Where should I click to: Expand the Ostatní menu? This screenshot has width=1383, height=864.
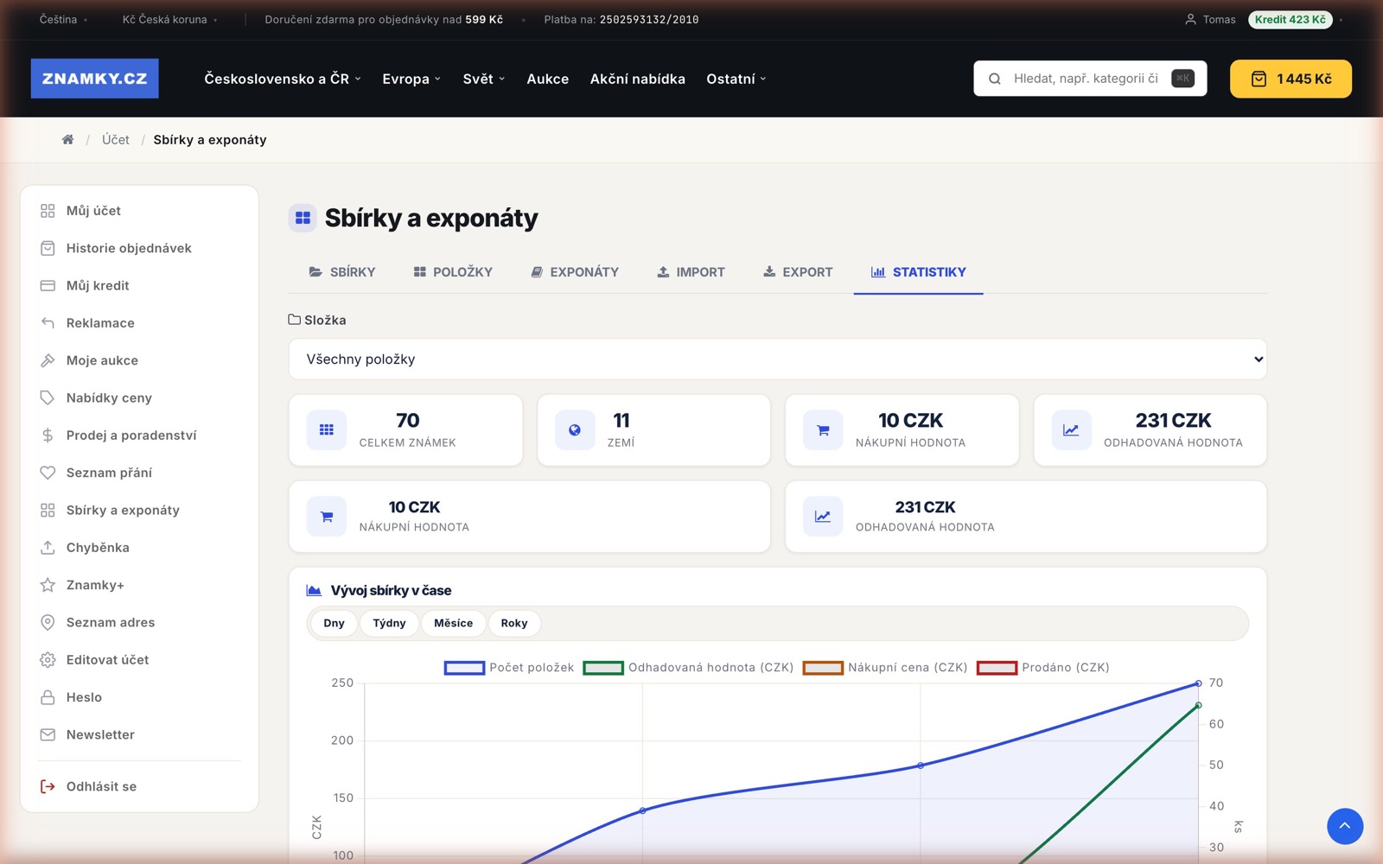736,79
